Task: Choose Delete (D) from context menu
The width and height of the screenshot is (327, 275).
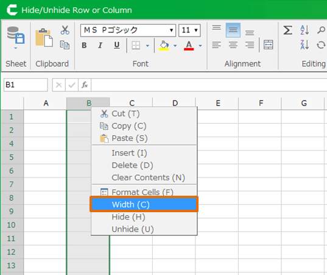Action: [144, 165]
